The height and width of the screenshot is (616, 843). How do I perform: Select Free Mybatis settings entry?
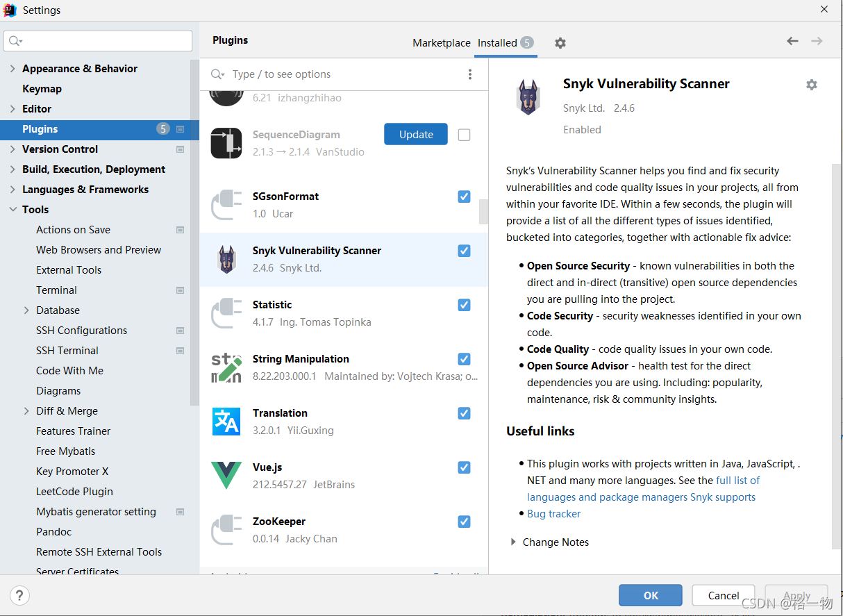(66, 451)
